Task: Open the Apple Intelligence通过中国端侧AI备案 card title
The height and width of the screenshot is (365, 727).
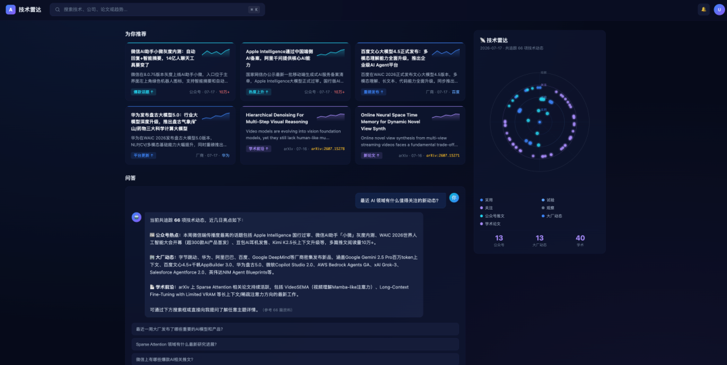Action: tap(279, 58)
